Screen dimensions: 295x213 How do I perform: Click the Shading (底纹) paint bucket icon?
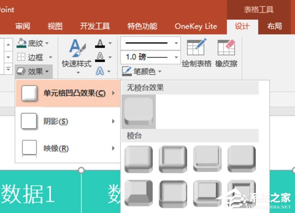21,44
